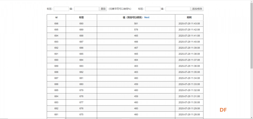The width and height of the screenshot is (253, 119).
Task: Click id cell 691
Action: 56,54
